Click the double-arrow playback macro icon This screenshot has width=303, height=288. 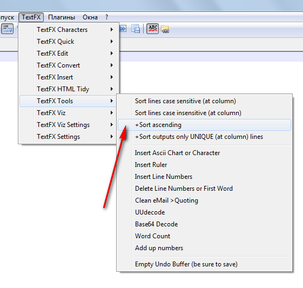(123, 29)
